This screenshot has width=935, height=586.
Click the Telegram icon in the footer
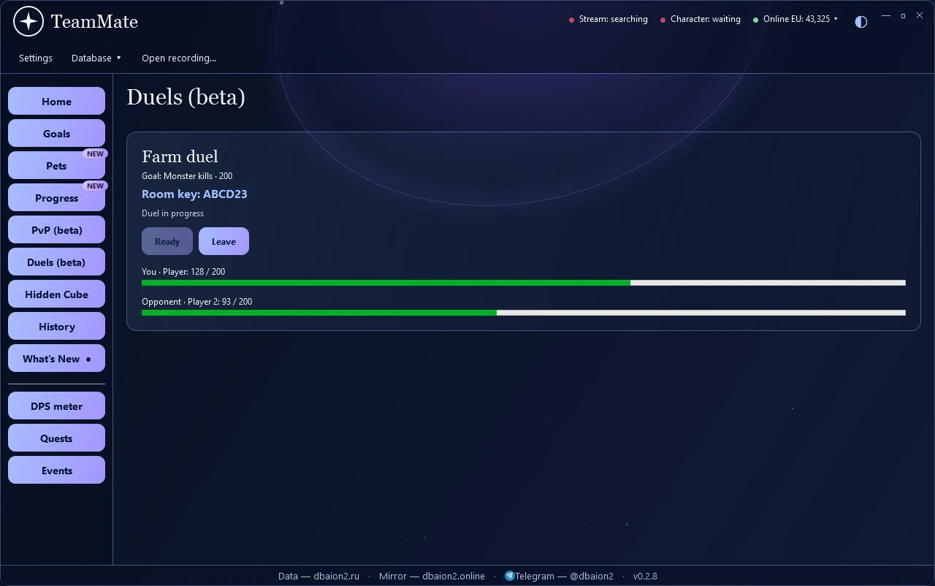coord(509,576)
